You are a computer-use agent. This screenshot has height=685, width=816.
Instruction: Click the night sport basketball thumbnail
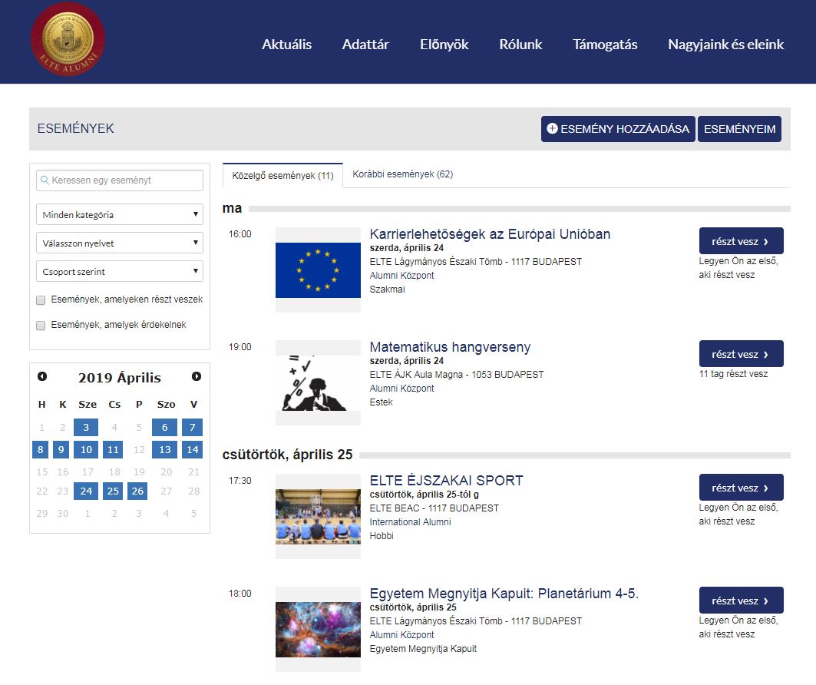(318, 516)
